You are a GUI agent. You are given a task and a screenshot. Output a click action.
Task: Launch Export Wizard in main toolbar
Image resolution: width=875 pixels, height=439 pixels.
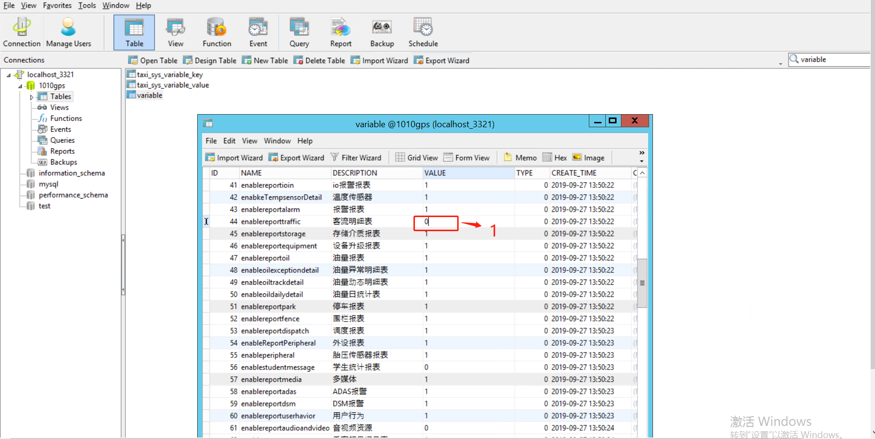442,60
